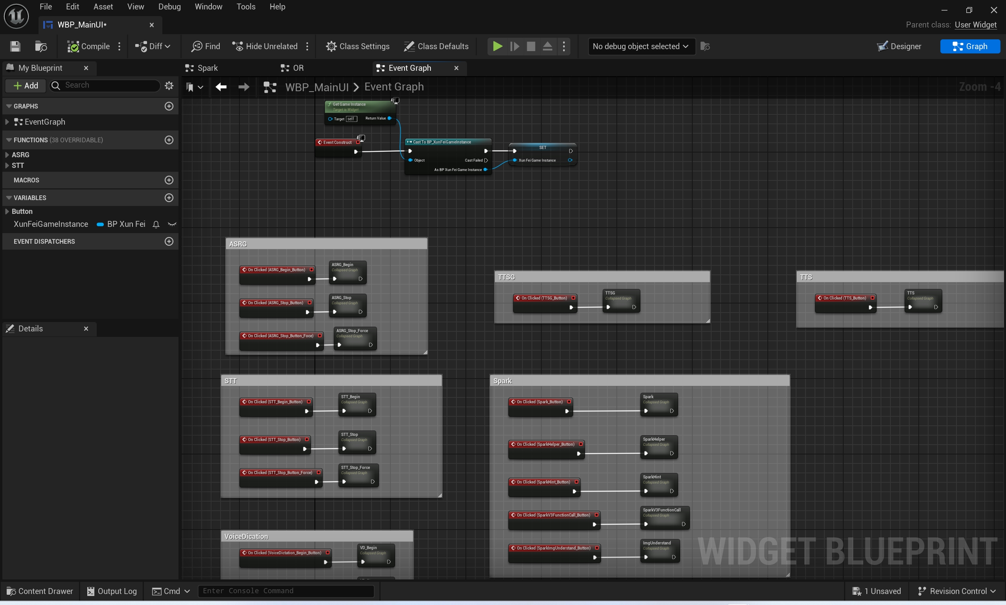Navigate forward in graph history

pos(244,87)
